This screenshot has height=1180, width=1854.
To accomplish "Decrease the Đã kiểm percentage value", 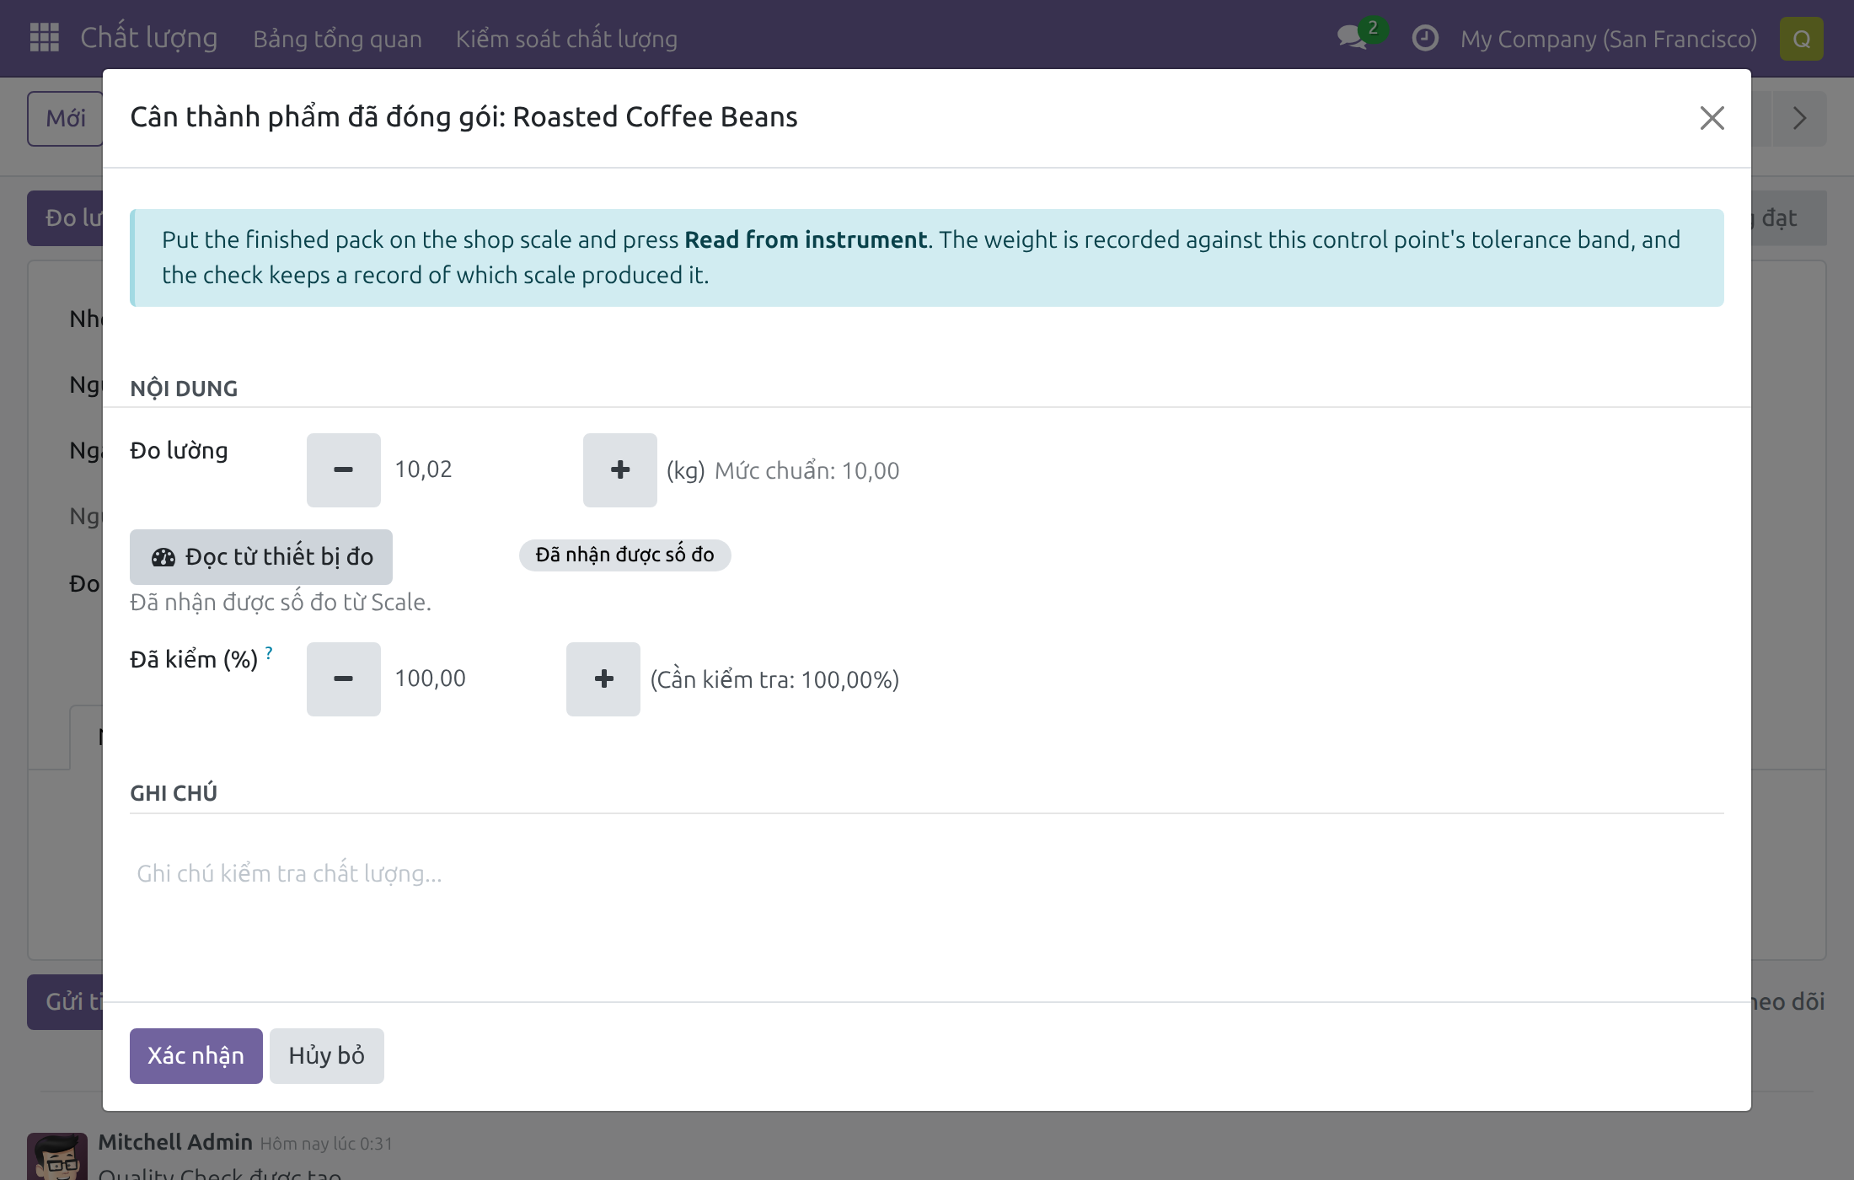I will [x=343, y=679].
